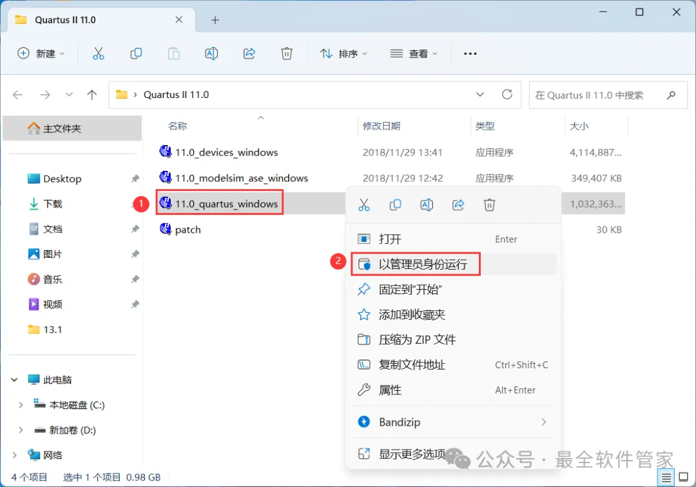
Task: Click the Delete trash icon in the top toolbar
Action: point(287,54)
